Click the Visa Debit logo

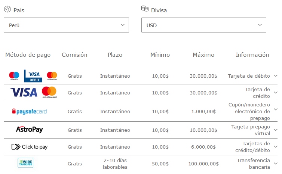(x=33, y=76)
